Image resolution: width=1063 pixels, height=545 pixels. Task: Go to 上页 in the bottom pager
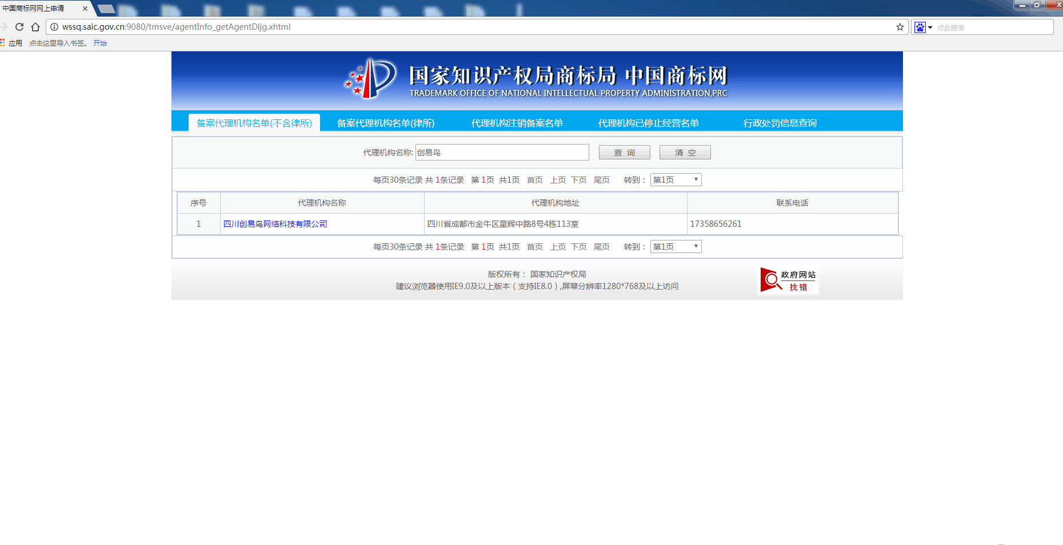pyautogui.click(x=558, y=247)
